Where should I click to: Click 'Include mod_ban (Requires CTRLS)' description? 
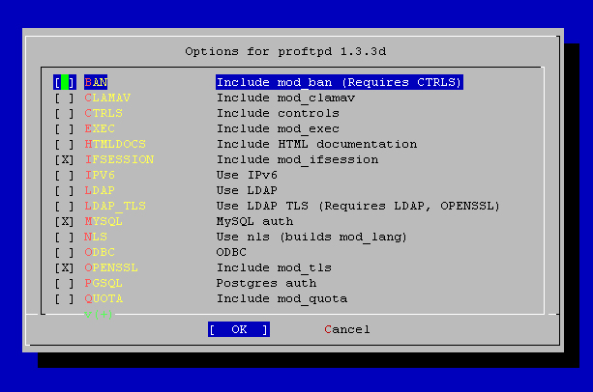pyautogui.click(x=340, y=82)
